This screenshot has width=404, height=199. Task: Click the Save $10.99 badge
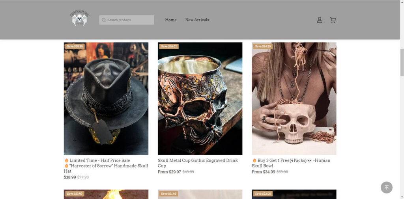pyautogui.click(x=75, y=194)
